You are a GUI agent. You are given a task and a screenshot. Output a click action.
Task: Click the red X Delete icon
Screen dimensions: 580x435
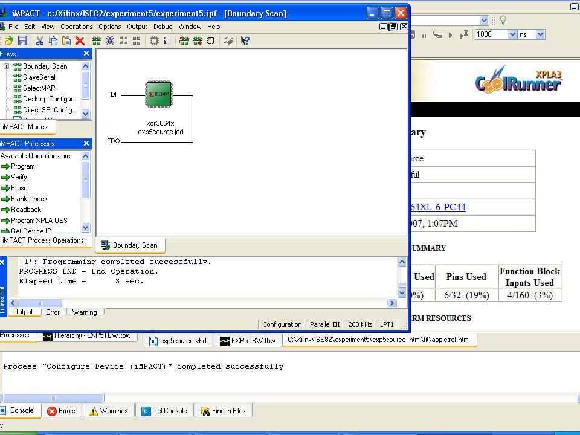[80, 40]
